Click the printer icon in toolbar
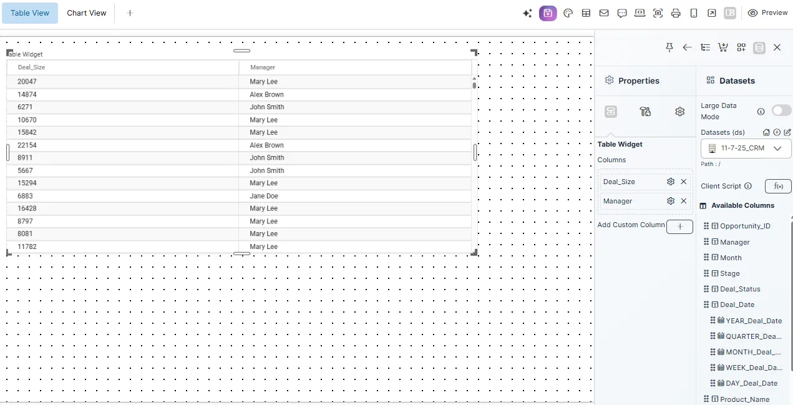This screenshot has width=793, height=405. tap(676, 13)
